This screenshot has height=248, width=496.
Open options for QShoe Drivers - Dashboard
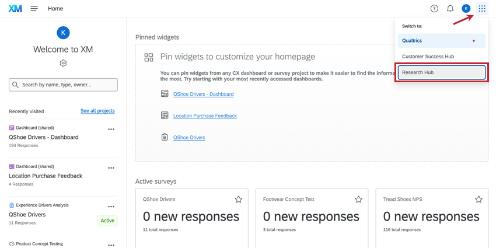111,130
